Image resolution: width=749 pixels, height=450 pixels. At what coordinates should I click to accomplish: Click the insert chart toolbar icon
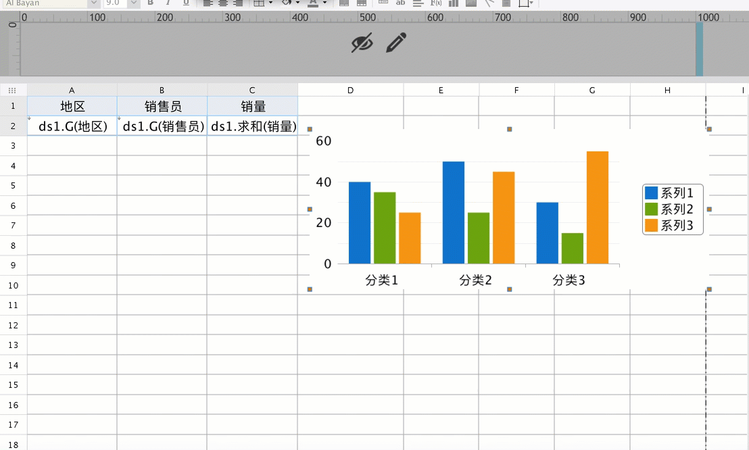tap(454, 3)
